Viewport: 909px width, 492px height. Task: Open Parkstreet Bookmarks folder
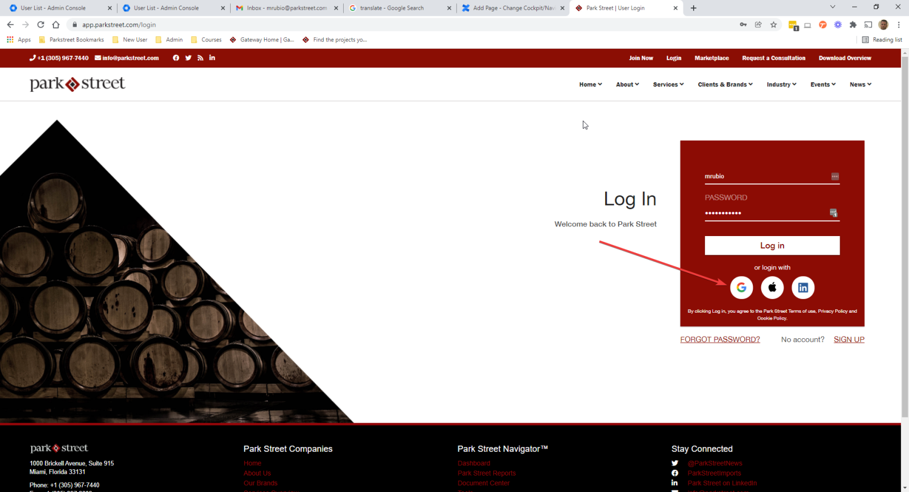coord(72,40)
